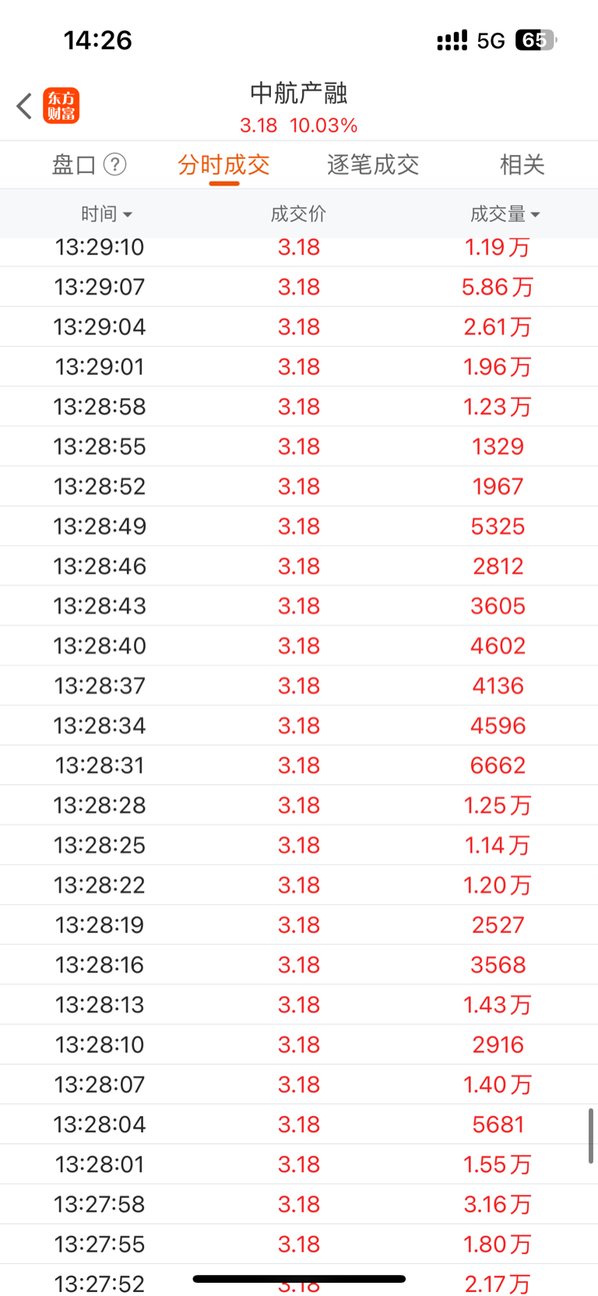The image size is (598, 1296).
Task: Tap the 中航产融 stock title
Action: pyautogui.click(x=299, y=94)
